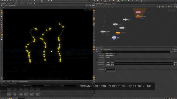The width and height of the screenshot is (177, 99).
Task: Open the Help menu in network editor
Action: [x=112, y=7]
